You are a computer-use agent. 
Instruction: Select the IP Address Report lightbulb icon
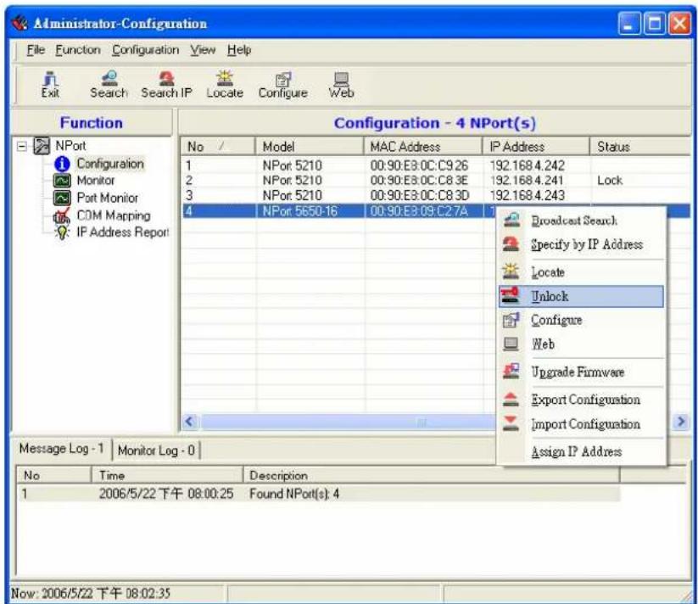click(x=62, y=232)
